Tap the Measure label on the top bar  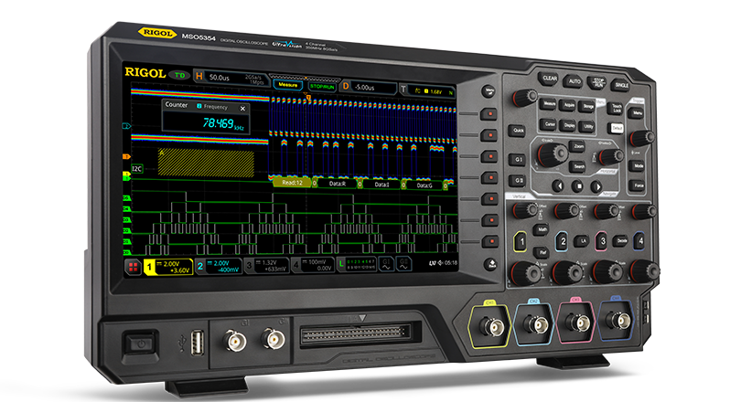[x=288, y=84]
